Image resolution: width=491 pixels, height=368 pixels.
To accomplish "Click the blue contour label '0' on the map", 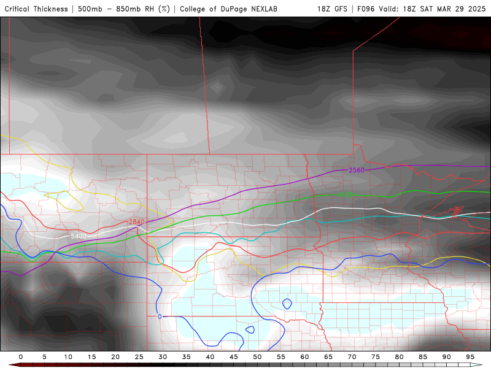I will point(160,316).
